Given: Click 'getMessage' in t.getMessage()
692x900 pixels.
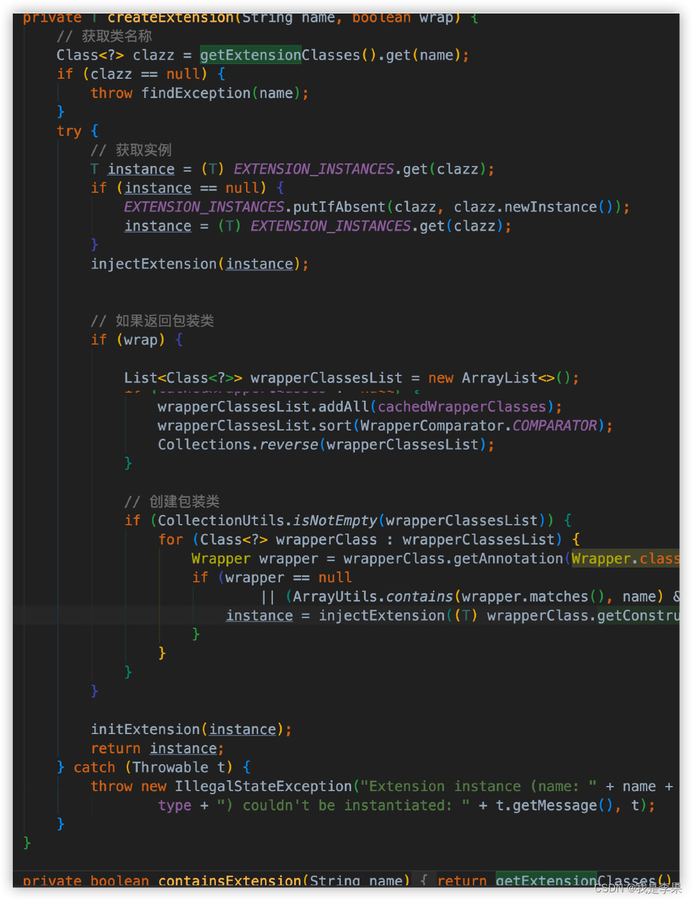Looking at the screenshot, I should 555,806.
